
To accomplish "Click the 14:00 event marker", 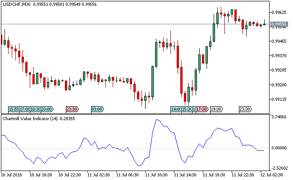I will tap(175, 109).
